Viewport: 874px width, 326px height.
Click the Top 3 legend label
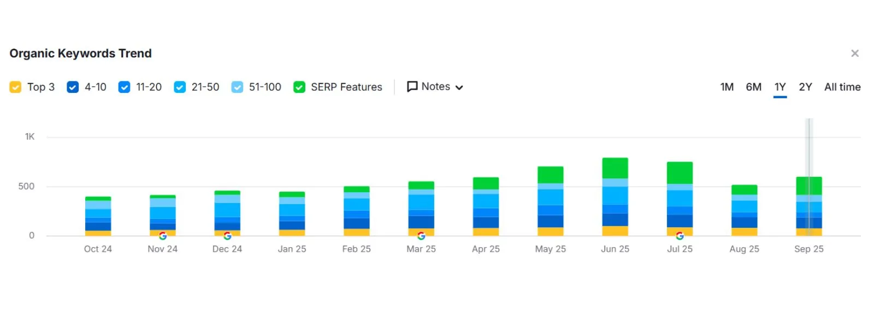41,87
